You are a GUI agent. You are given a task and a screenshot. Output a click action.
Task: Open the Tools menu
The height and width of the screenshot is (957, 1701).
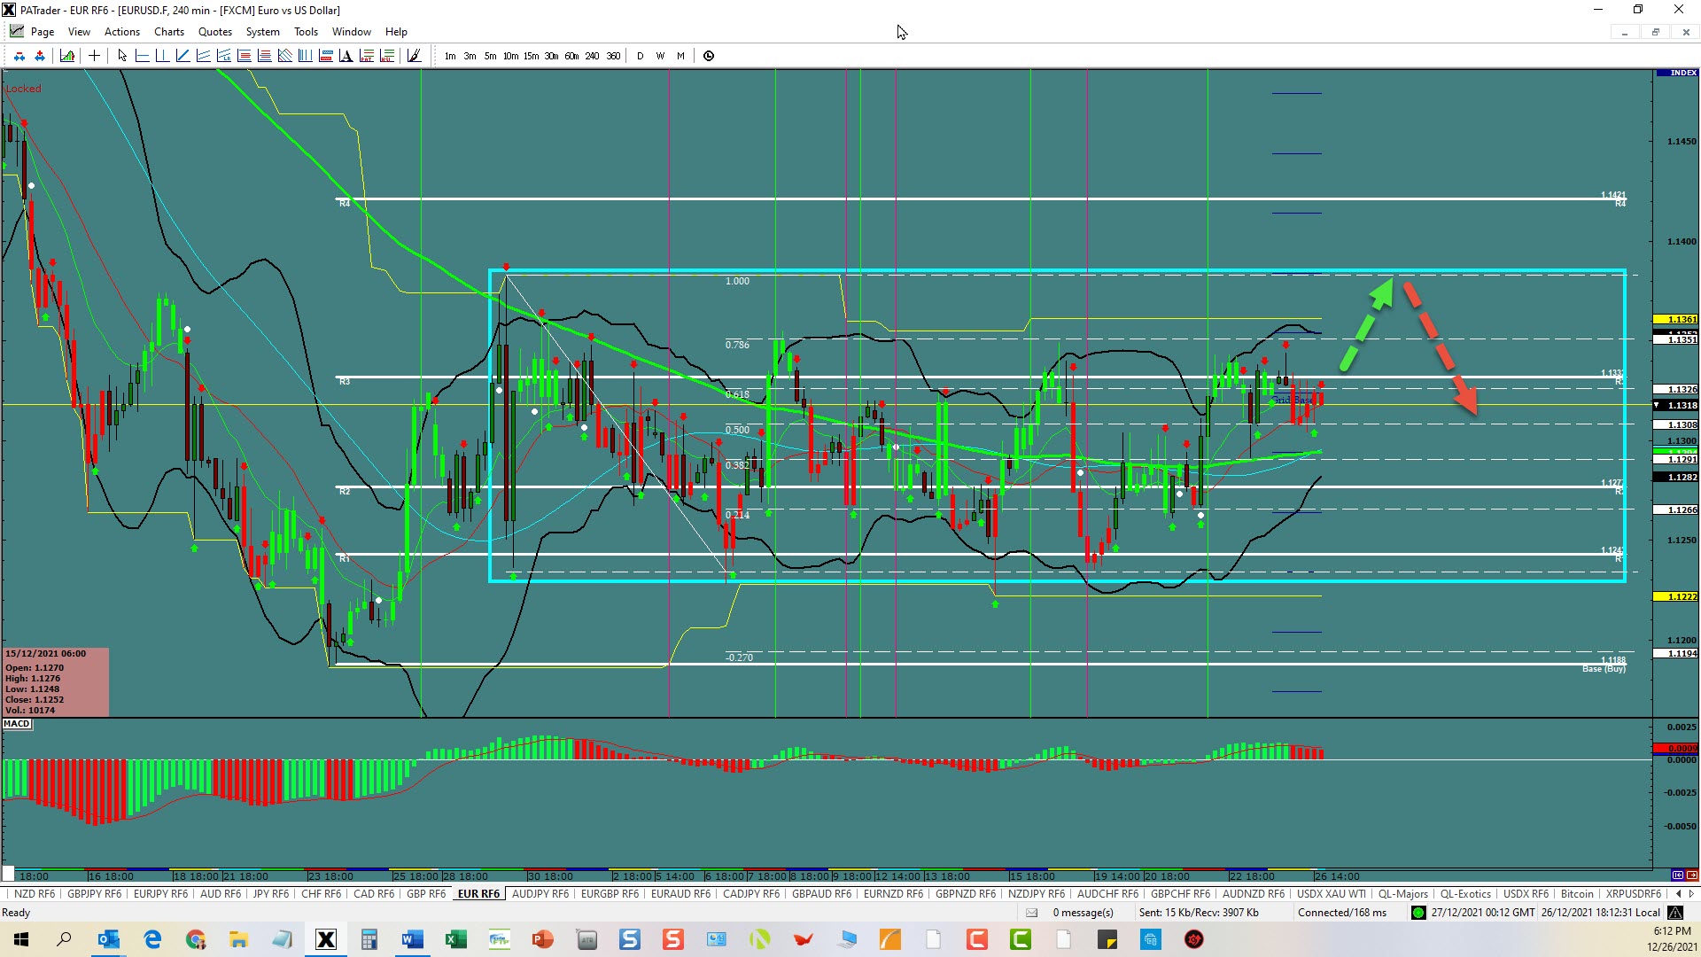click(306, 32)
